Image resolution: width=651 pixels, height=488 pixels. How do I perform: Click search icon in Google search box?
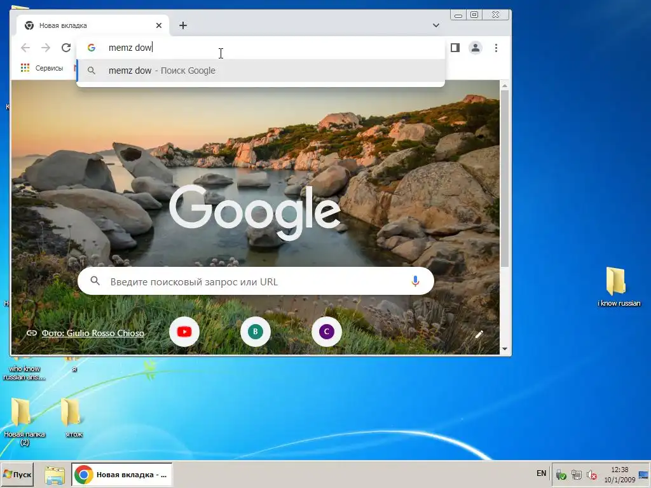[x=95, y=281]
